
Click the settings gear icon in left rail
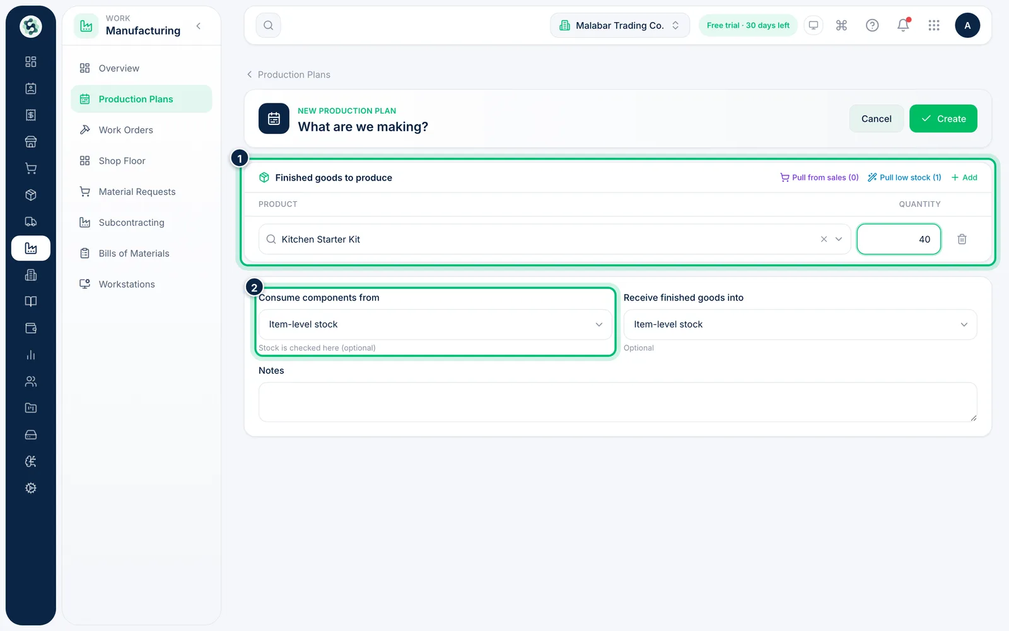click(x=30, y=488)
